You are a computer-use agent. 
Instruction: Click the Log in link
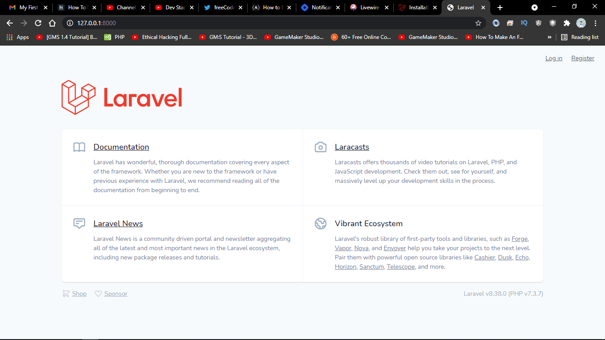click(554, 58)
